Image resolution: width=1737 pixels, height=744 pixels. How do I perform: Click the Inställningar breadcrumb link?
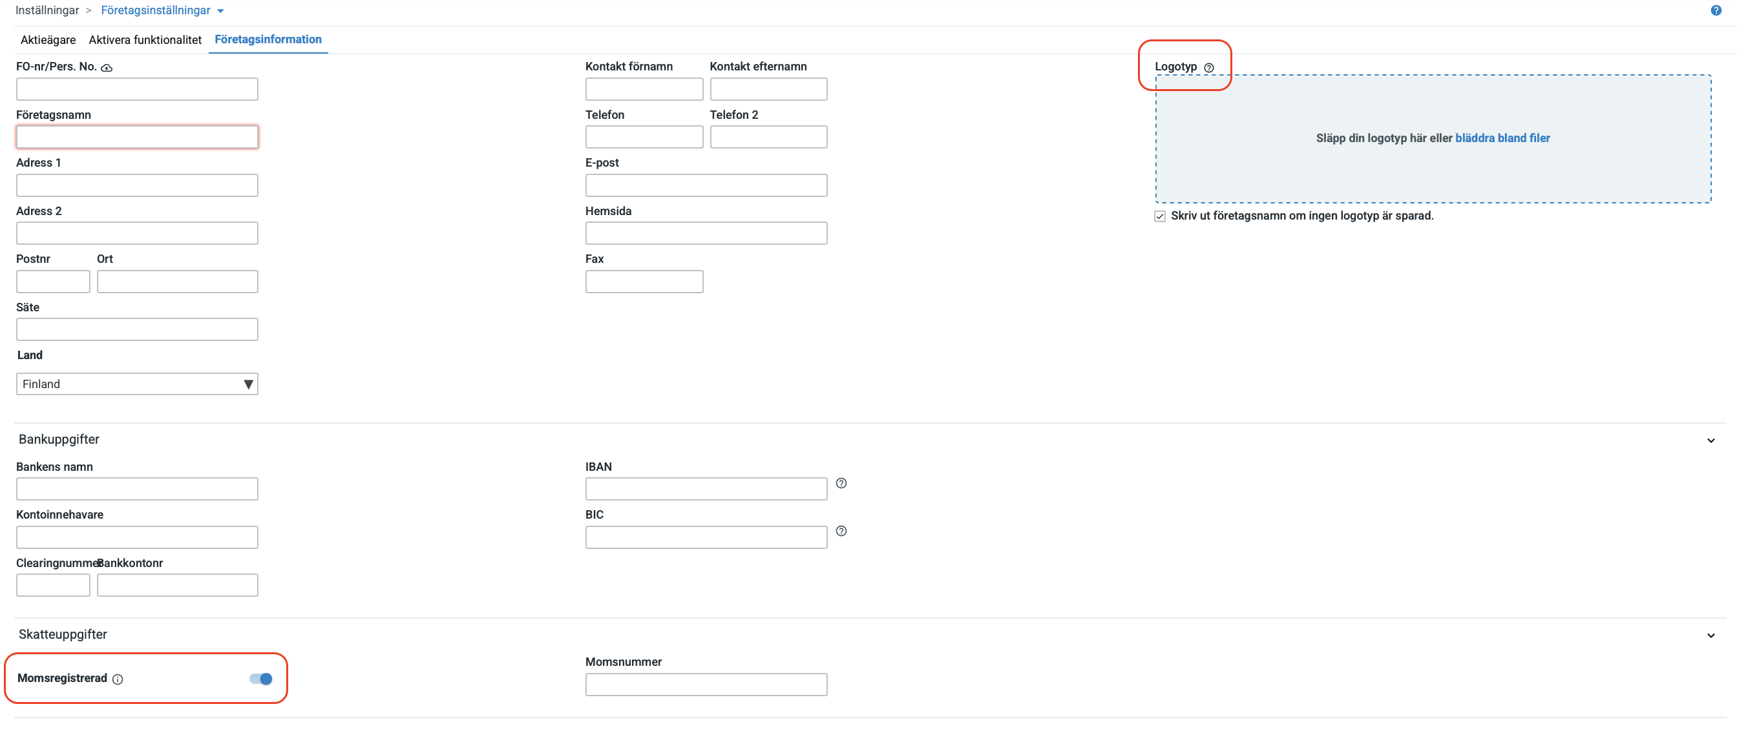(47, 10)
